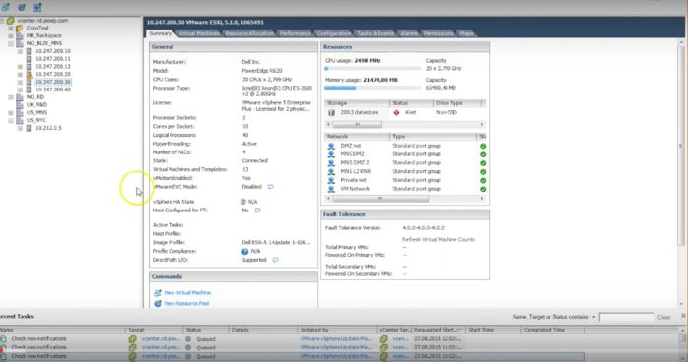
Task: Click first task's VMware vSphere Update Manager link
Action: (336, 339)
